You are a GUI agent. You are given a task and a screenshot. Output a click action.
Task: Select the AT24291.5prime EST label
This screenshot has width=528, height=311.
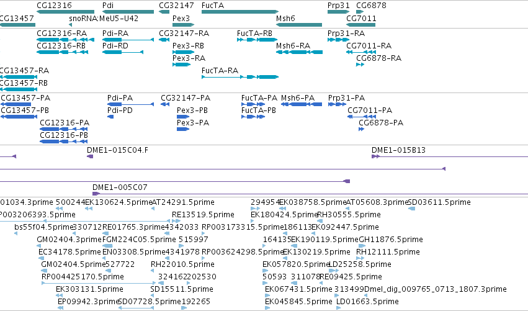pyautogui.click(x=183, y=202)
